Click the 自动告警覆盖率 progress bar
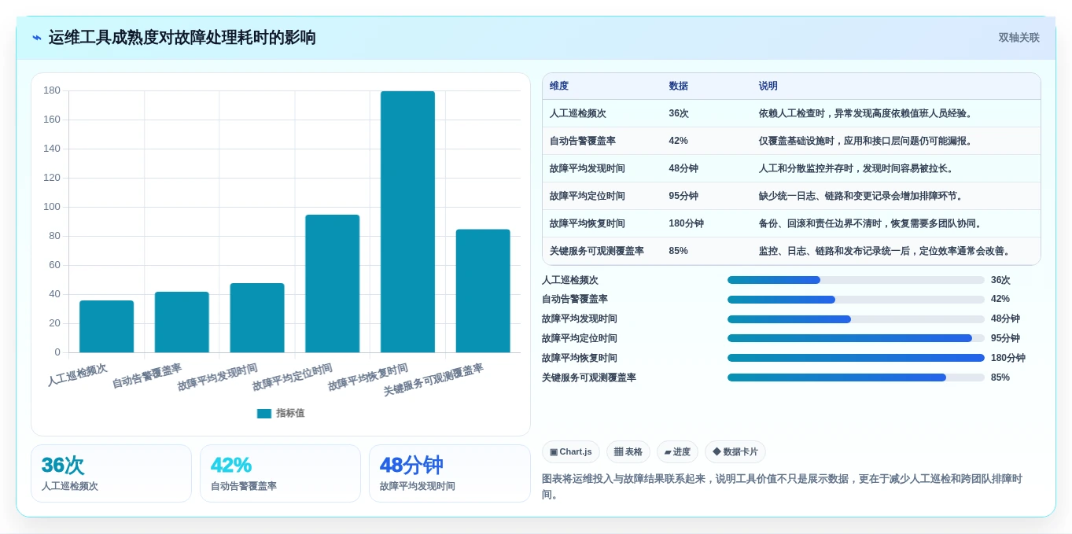The image size is (1072, 534). (x=856, y=300)
